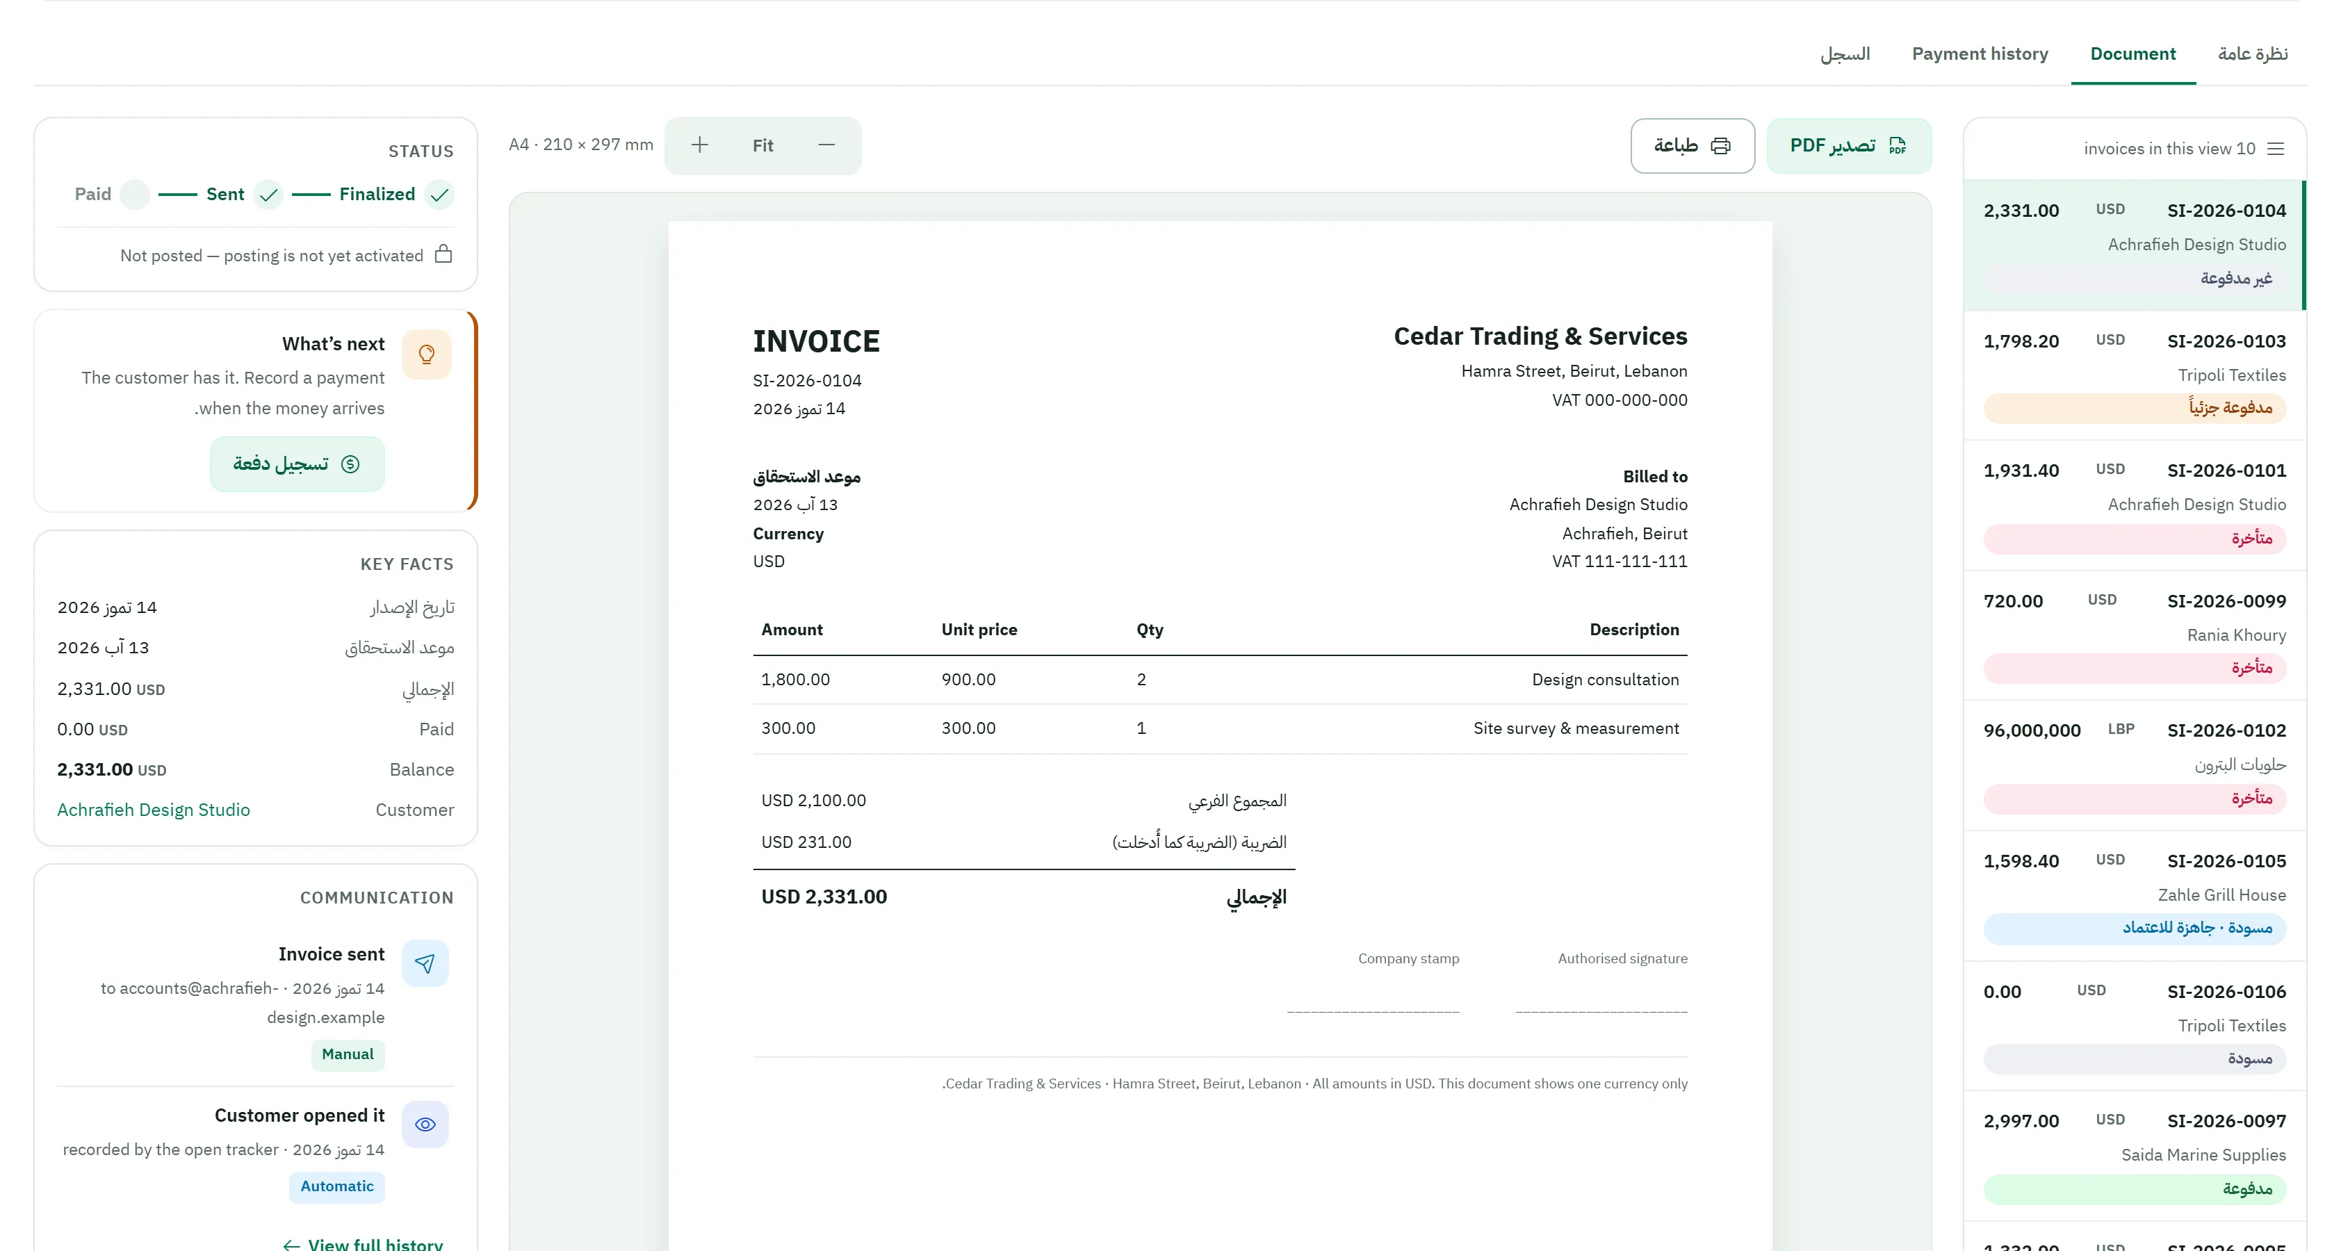Click the eye Customer opened it icon

point(425,1125)
